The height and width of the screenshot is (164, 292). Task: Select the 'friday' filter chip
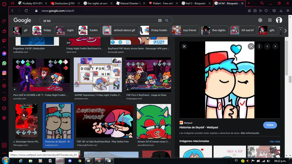43,30
